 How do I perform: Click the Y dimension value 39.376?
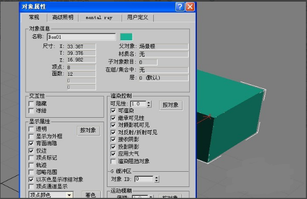[81, 53]
